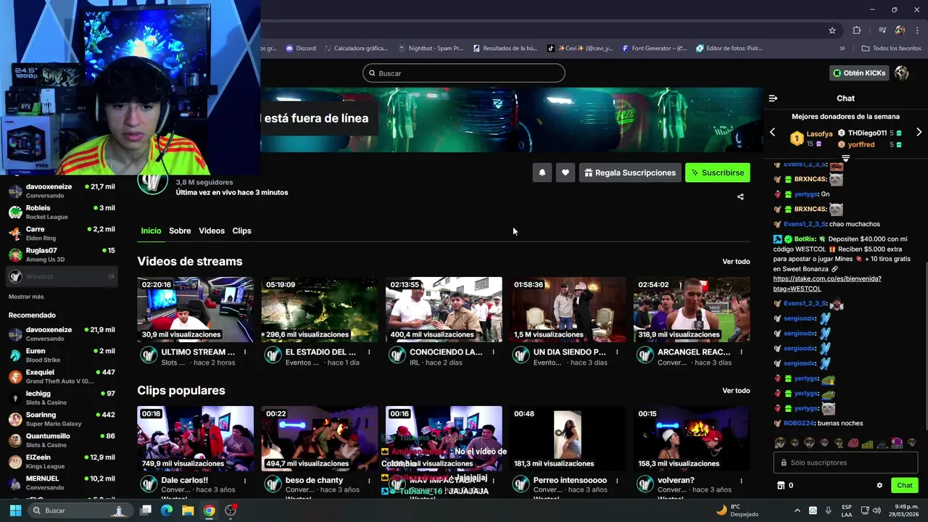Switch to the Clips tab
Viewport: 928px width, 522px height.
coord(241,231)
